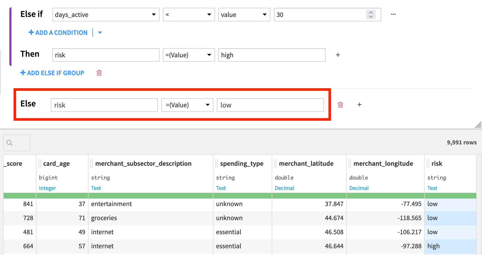Click the groceries cell
The height and width of the screenshot is (255, 482).
(x=151, y=218)
